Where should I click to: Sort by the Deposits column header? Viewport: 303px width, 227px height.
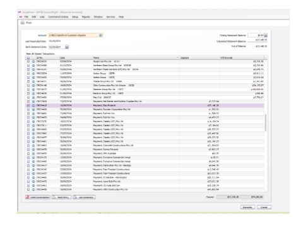click(x=199, y=57)
